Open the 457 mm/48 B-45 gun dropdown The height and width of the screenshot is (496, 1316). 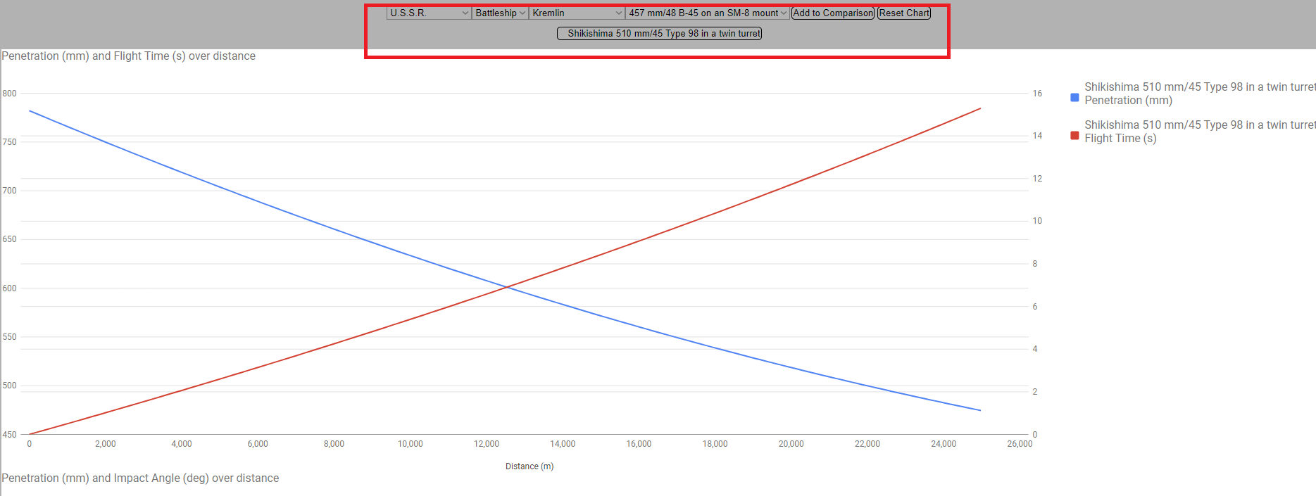pos(707,13)
